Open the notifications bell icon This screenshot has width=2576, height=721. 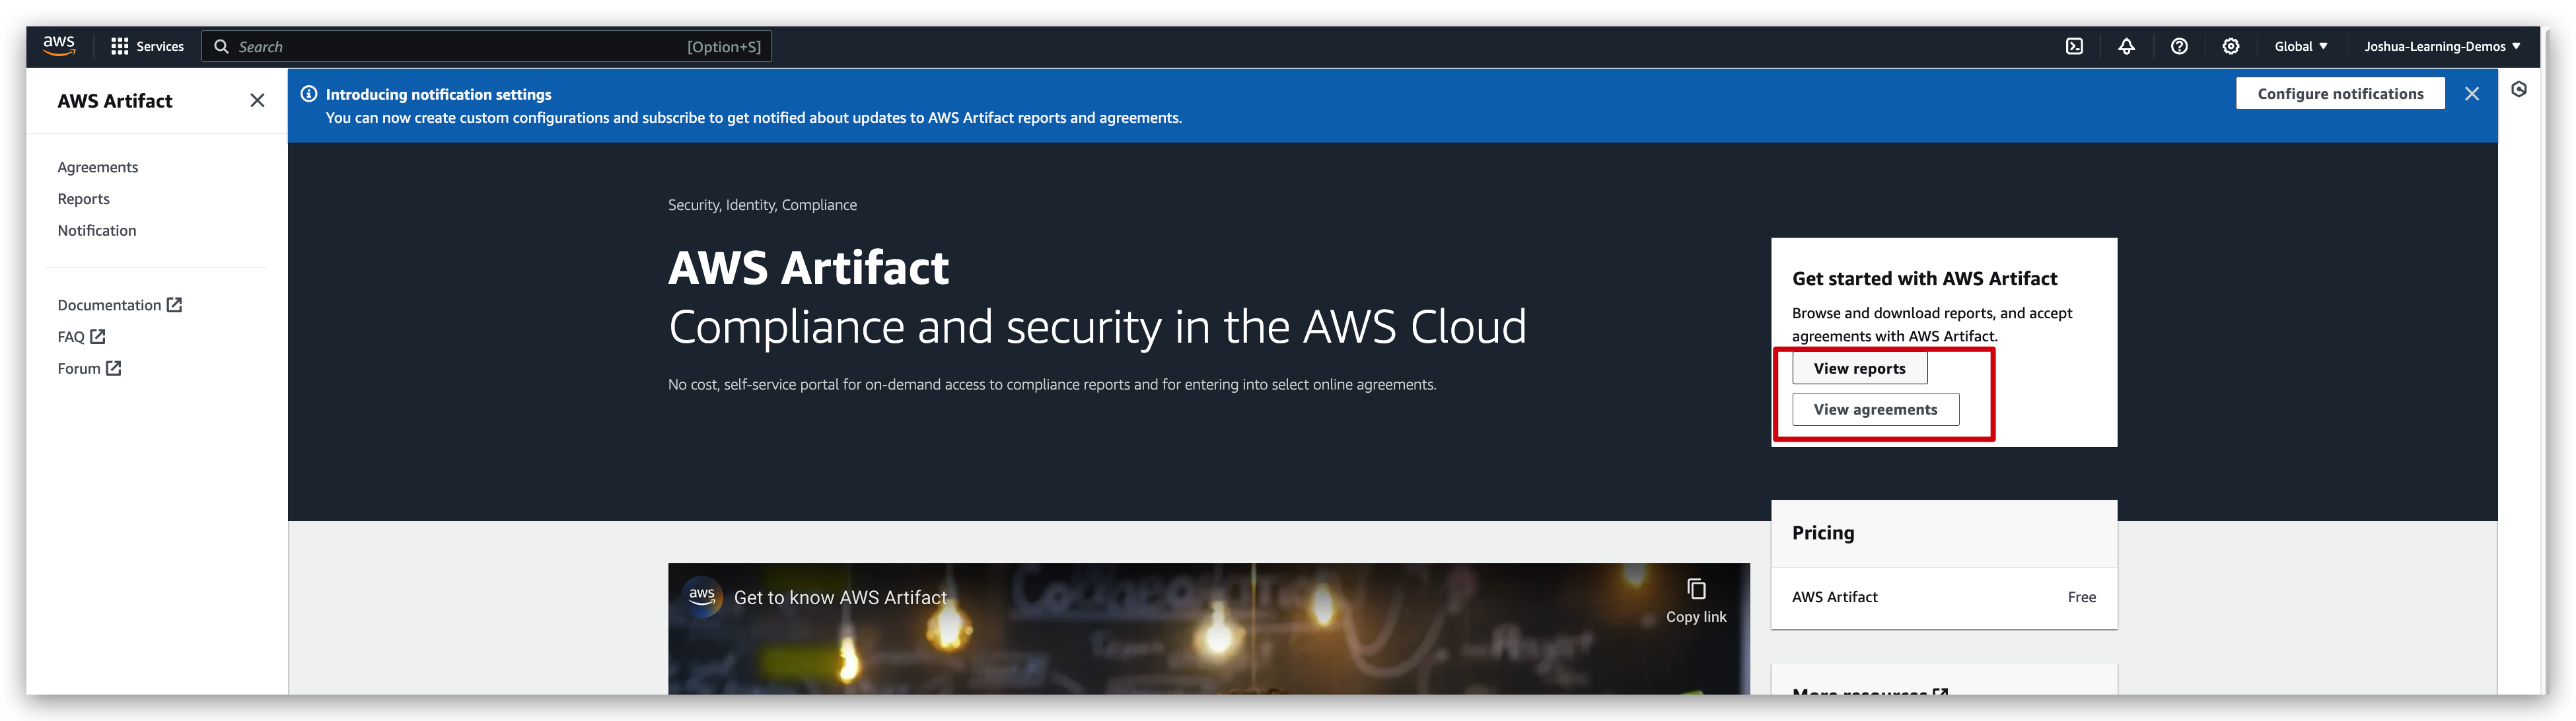pyautogui.click(x=2126, y=46)
